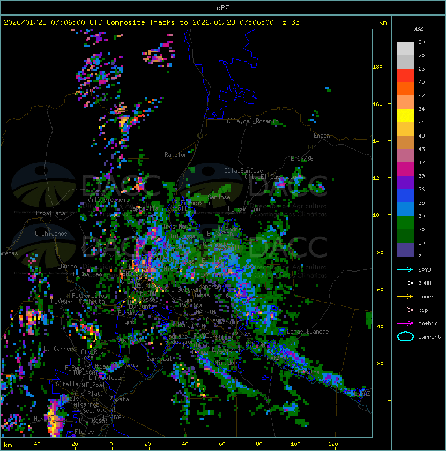
Task: Click the Encon label on the map
Action: tap(322, 136)
